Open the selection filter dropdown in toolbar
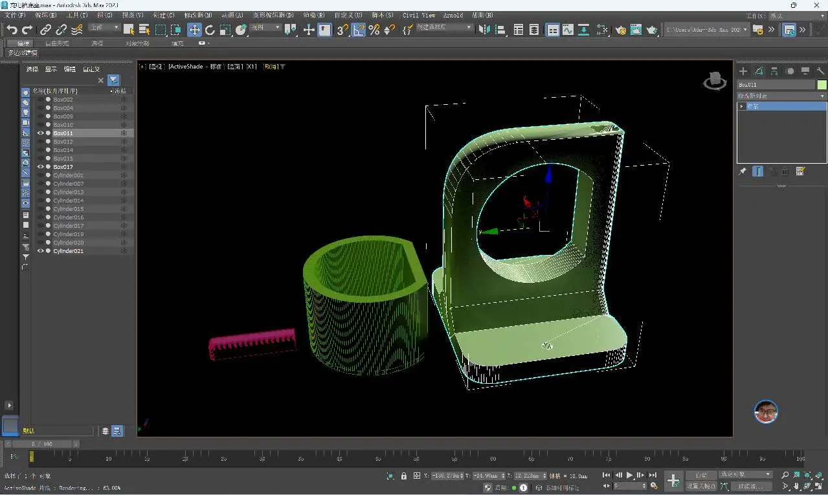 point(104,28)
